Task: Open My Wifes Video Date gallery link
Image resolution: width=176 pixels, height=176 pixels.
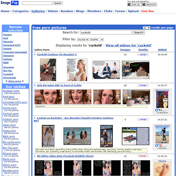Action: coord(65,156)
